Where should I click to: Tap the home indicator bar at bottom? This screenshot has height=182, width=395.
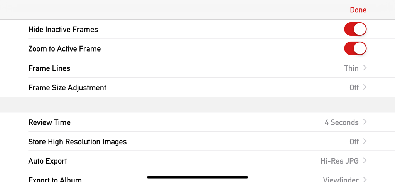point(197,177)
